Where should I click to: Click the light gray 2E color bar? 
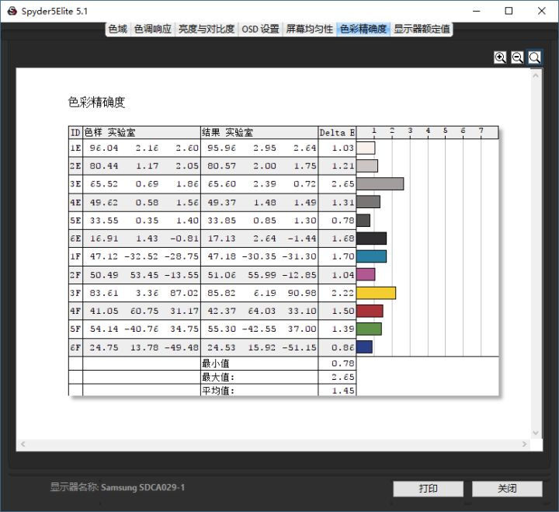pos(367,166)
